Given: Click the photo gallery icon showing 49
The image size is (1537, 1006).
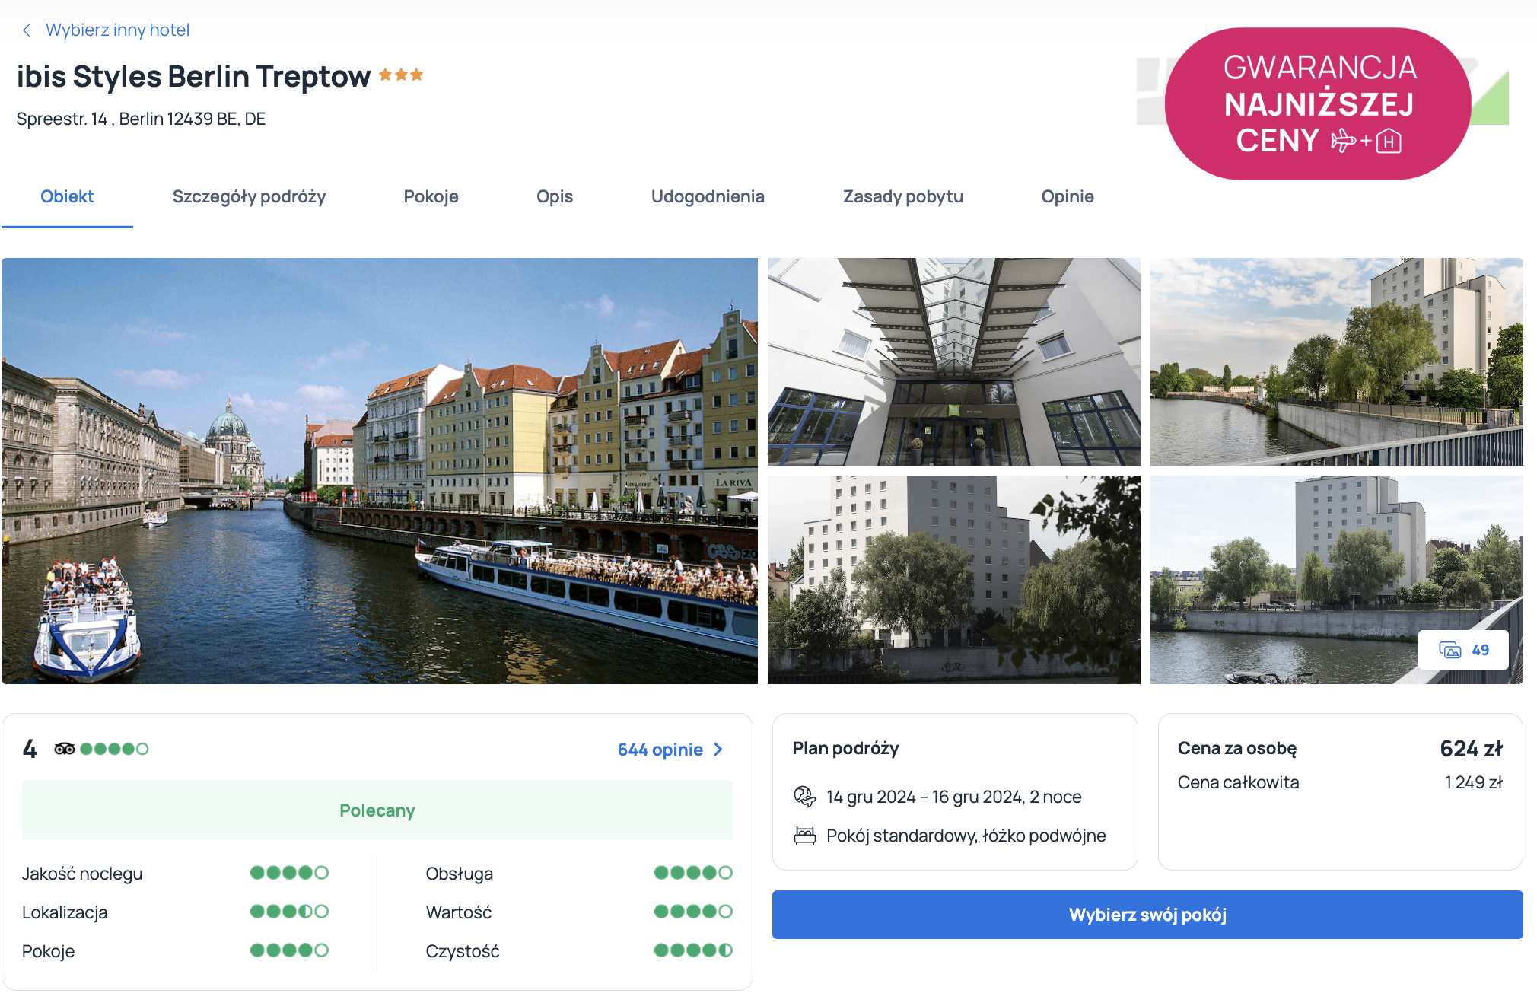Looking at the screenshot, I should (1450, 650).
